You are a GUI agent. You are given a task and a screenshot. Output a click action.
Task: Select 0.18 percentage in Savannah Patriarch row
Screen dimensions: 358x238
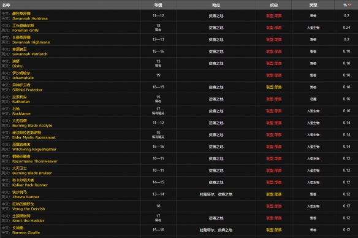click(346, 52)
